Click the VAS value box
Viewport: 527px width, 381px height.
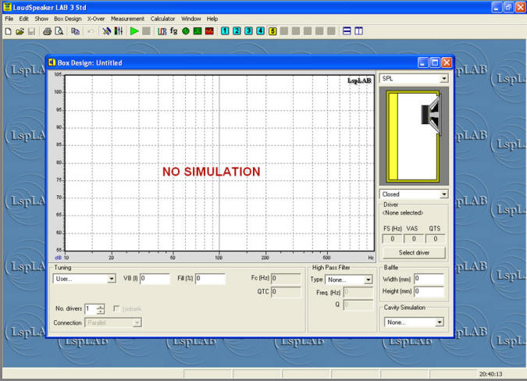pos(414,239)
